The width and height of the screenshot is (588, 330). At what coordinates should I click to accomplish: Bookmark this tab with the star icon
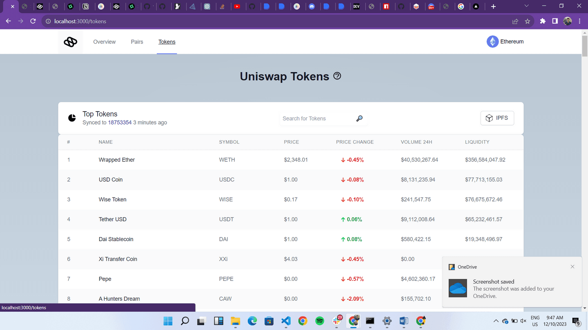click(528, 21)
